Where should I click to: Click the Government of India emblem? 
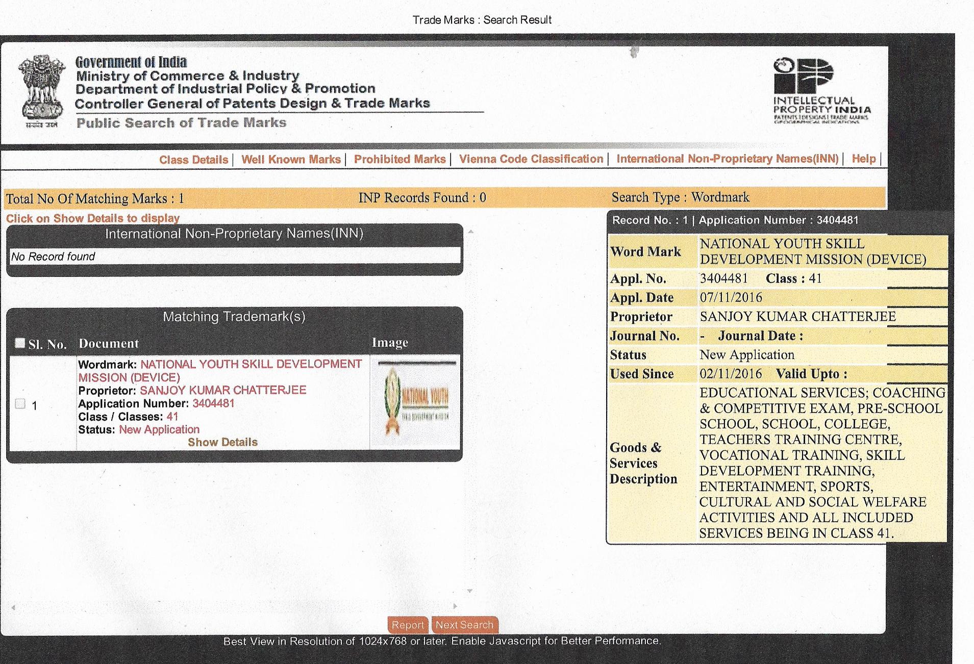pos(42,90)
